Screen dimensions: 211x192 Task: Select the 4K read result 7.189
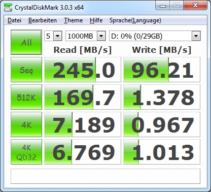pyautogui.click(x=83, y=124)
